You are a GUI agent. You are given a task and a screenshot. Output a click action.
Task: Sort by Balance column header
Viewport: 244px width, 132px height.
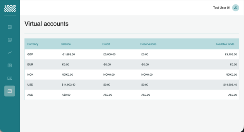pos(66,44)
